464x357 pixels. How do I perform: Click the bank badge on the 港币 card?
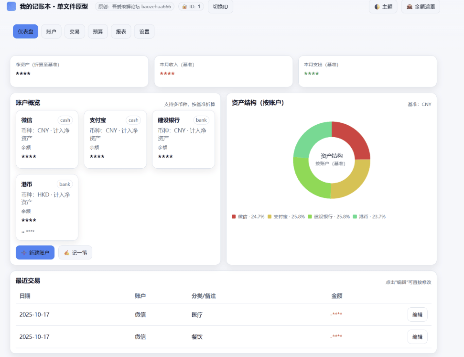pyautogui.click(x=65, y=184)
